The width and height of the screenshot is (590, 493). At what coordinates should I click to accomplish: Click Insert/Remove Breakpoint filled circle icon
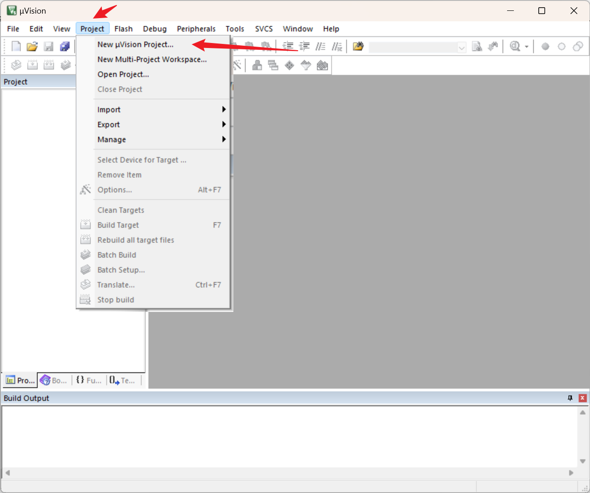[545, 47]
